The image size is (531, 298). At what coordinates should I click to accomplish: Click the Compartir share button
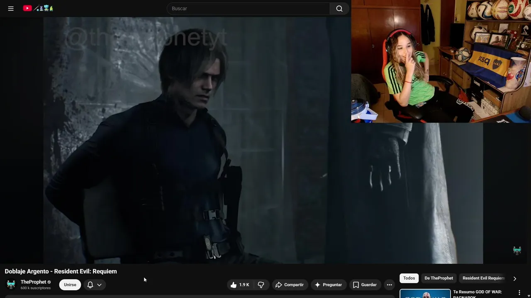click(x=290, y=285)
